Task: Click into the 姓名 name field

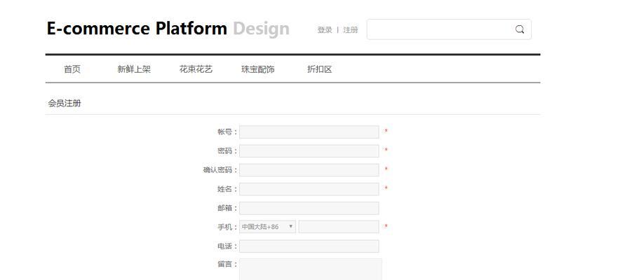Action: click(309, 189)
